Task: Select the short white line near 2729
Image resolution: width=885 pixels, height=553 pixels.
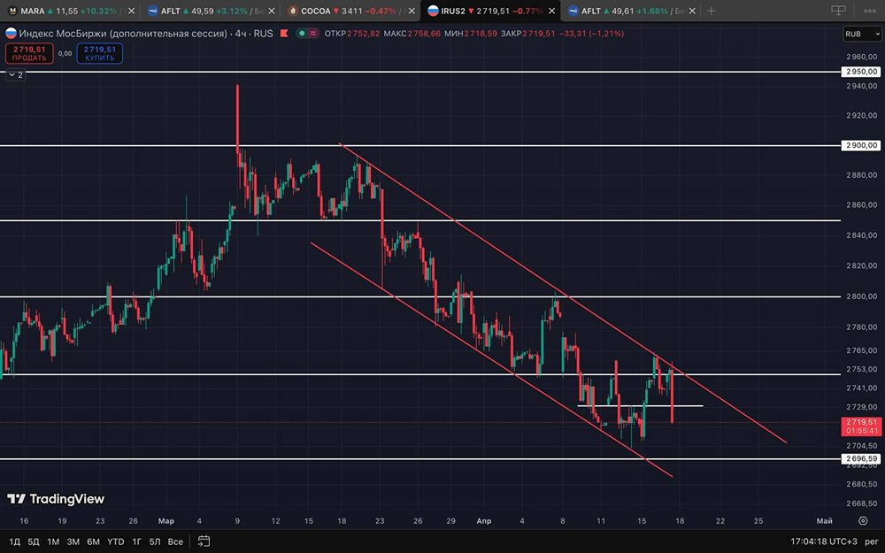Action: coord(640,406)
